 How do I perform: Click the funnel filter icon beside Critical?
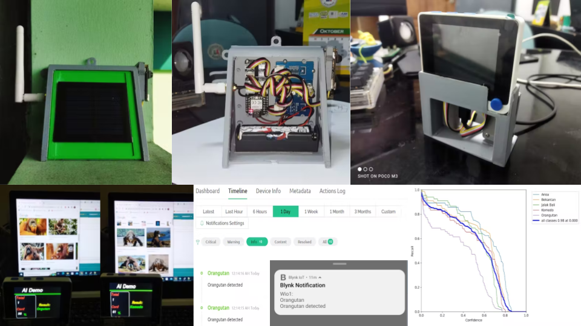coord(197,241)
